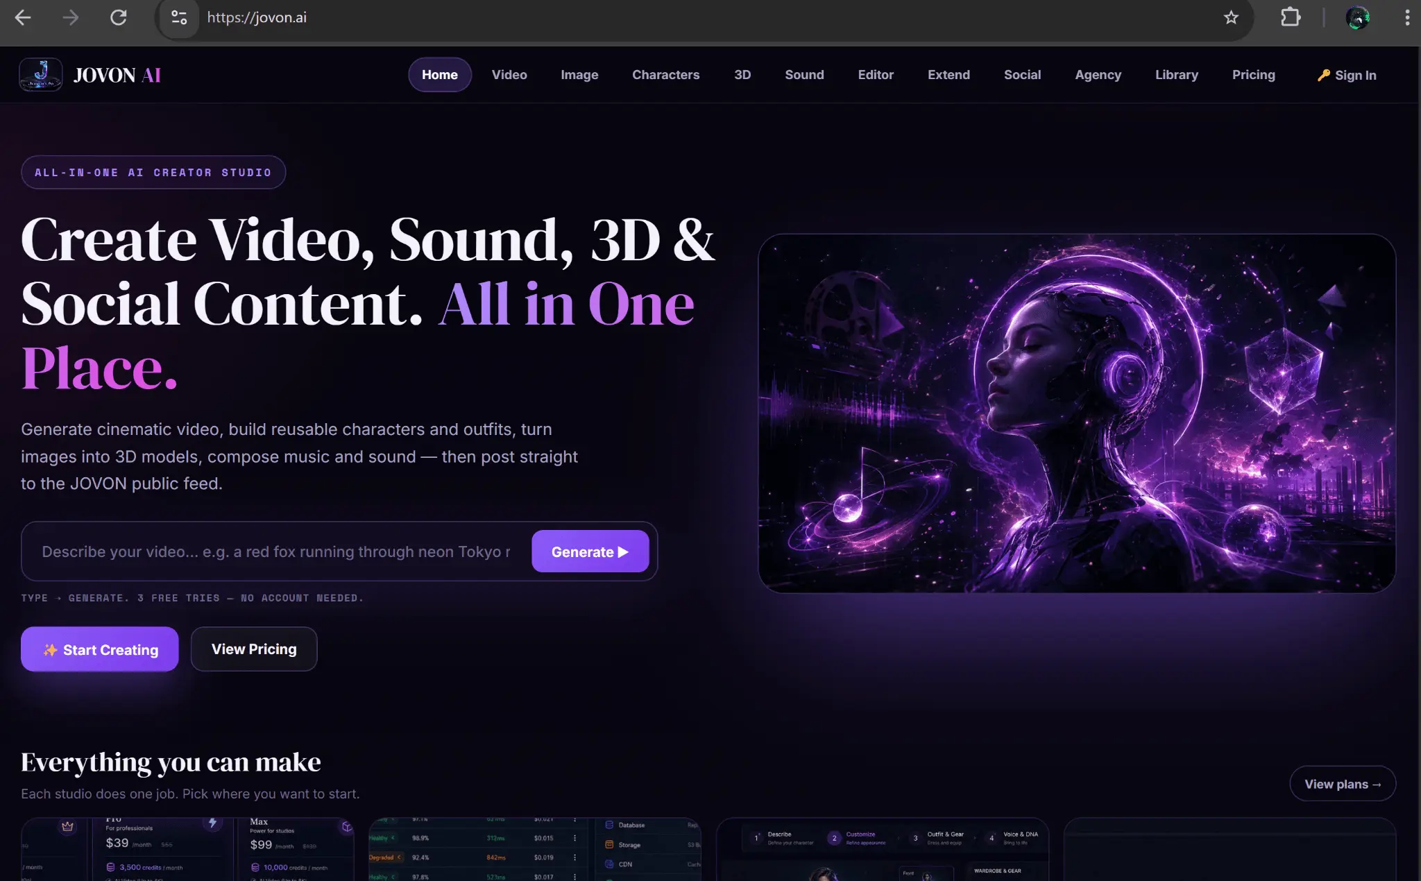Click the browser forward arrow

pos(71,17)
